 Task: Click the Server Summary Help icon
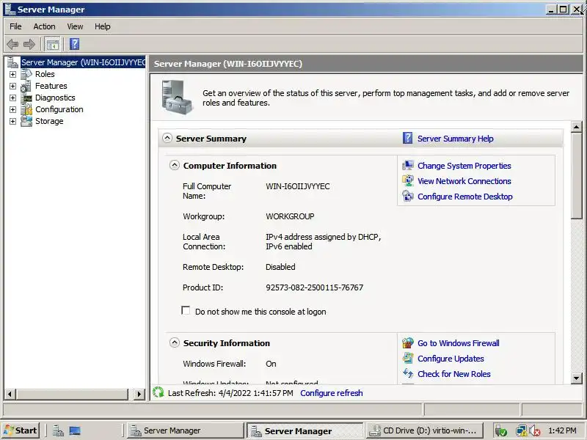click(x=408, y=139)
